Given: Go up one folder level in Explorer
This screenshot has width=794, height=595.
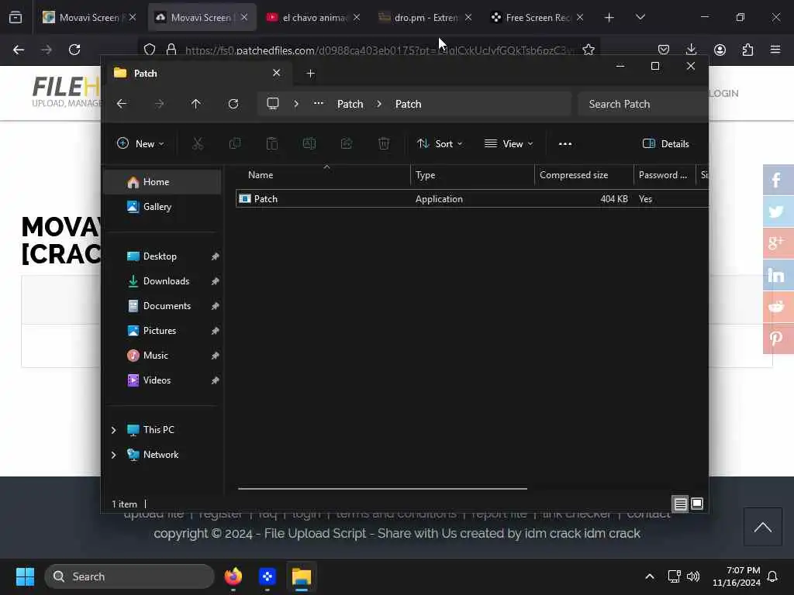Looking at the screenshot, I should [196, 104].
